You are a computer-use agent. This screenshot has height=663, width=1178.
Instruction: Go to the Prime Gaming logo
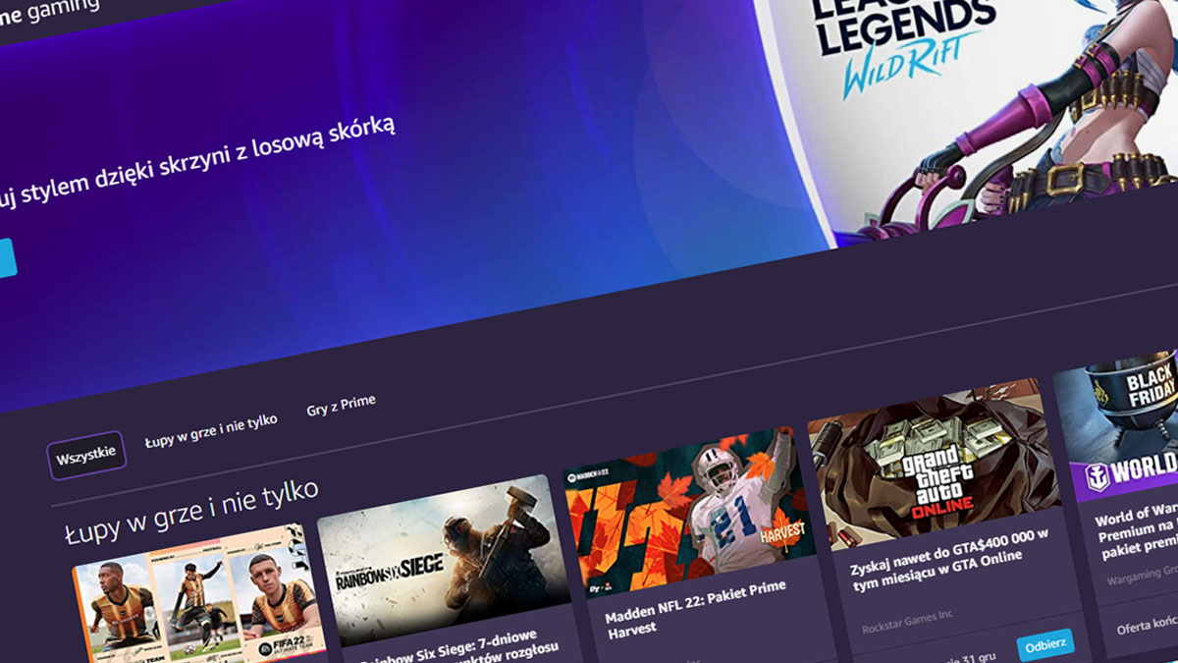point(49,12)
